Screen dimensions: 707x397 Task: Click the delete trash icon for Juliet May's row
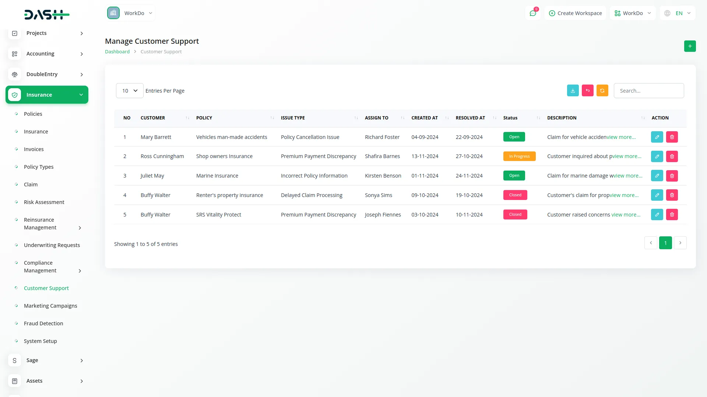click(x=672, y=176)
